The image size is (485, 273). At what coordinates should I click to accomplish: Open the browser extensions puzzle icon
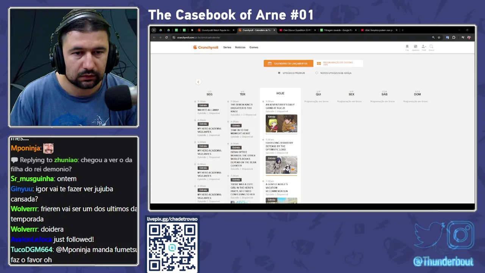[454, 38]
